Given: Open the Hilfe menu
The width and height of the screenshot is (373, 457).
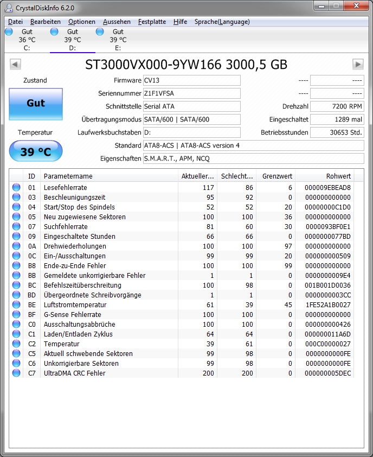Looking at the screenshot, I should click(x=180, y=22).
